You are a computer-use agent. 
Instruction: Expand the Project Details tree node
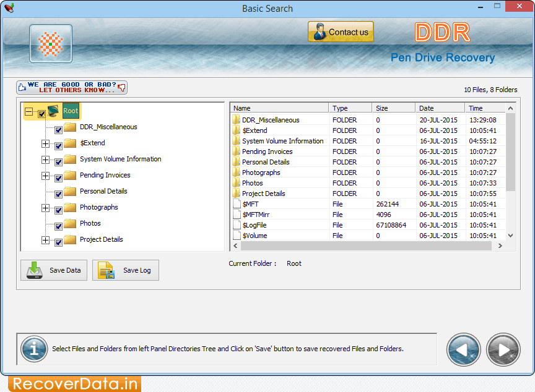[x=45, y=241]
